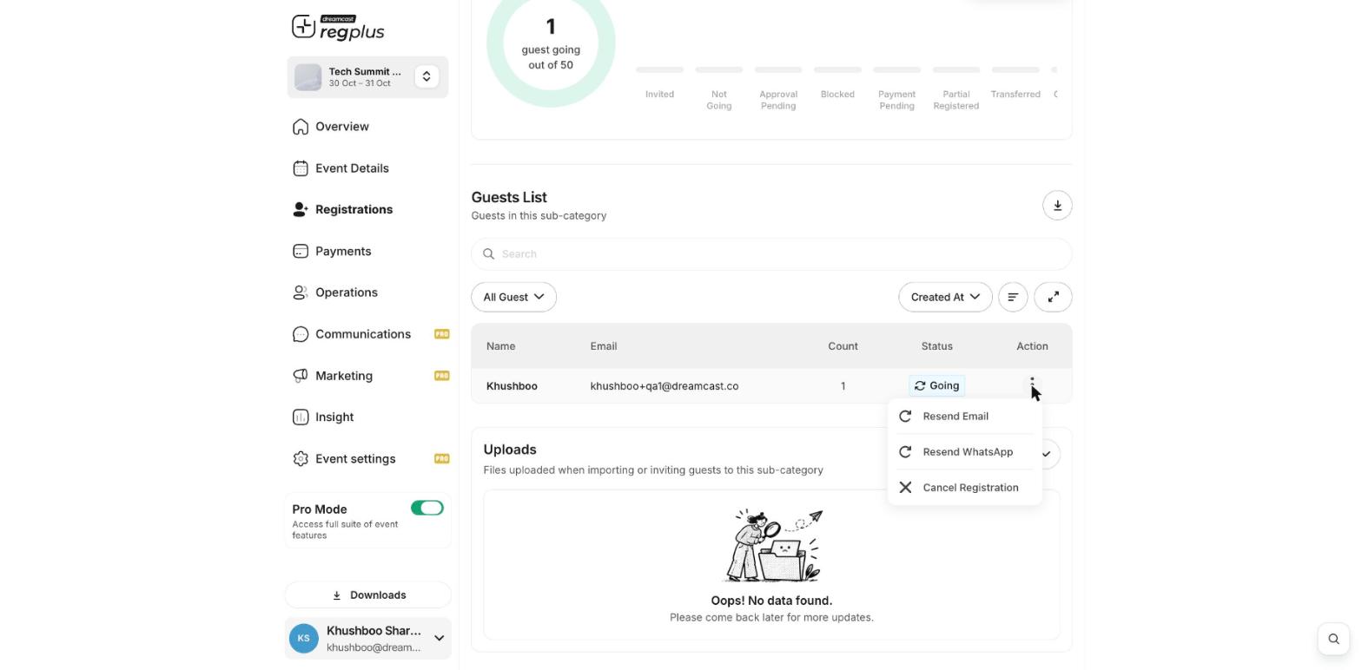This screenshot has height=670, width=1362.
Task: Focus the guest Search field
Action: pos(771,254)
